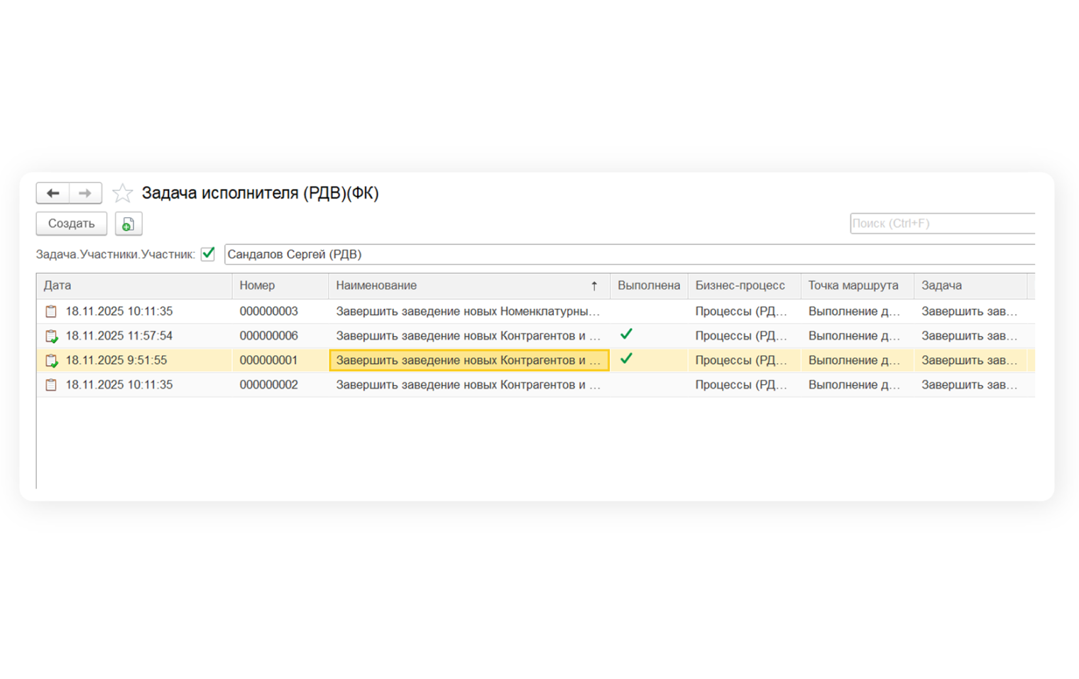The width and height of the screenshot is (1079, 679).
Task: Click the forward navigation arrow
Action: tap(85, 193)
